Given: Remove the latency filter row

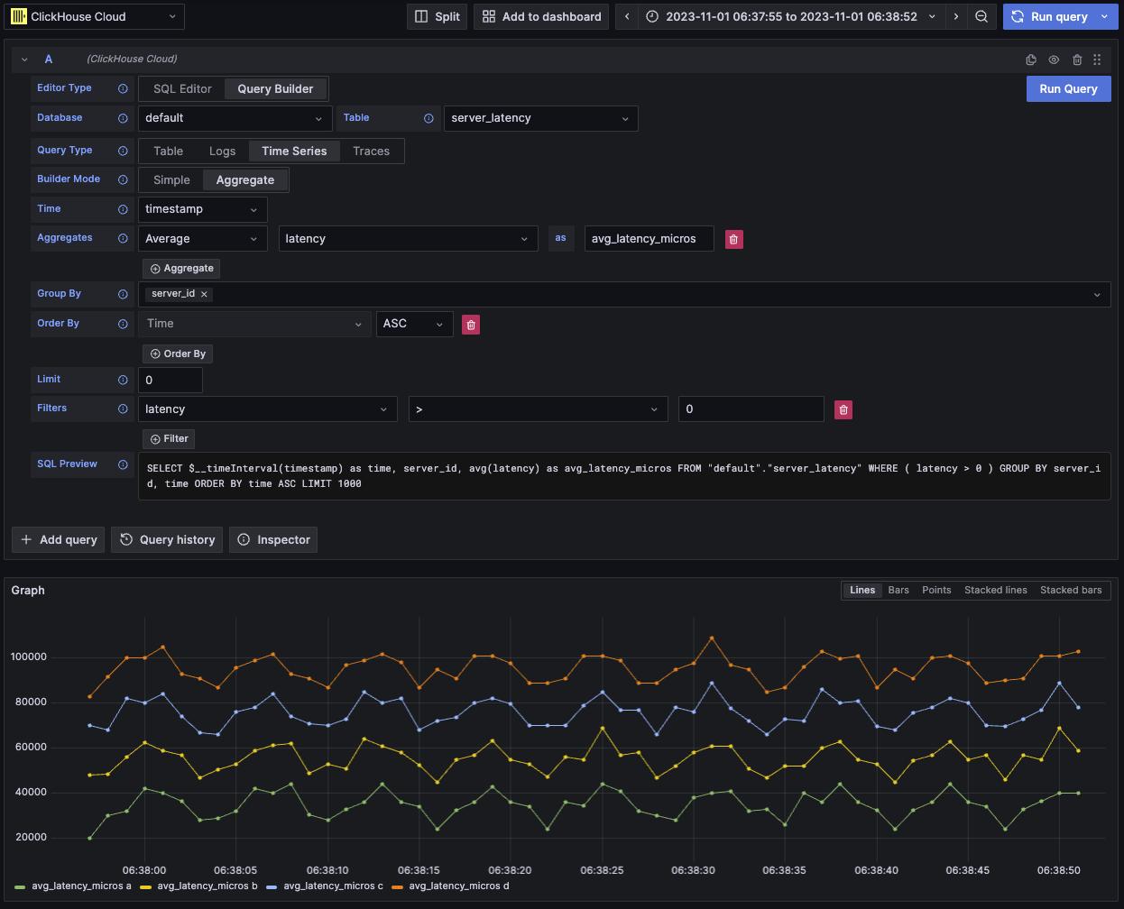Looking at the screenshot, I should [x=843, y=410].
